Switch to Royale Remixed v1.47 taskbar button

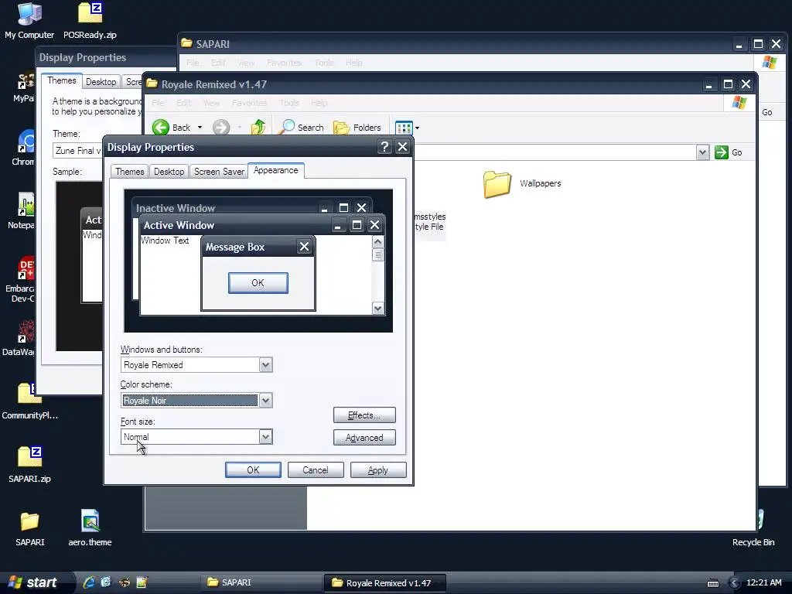pos(384,582)
